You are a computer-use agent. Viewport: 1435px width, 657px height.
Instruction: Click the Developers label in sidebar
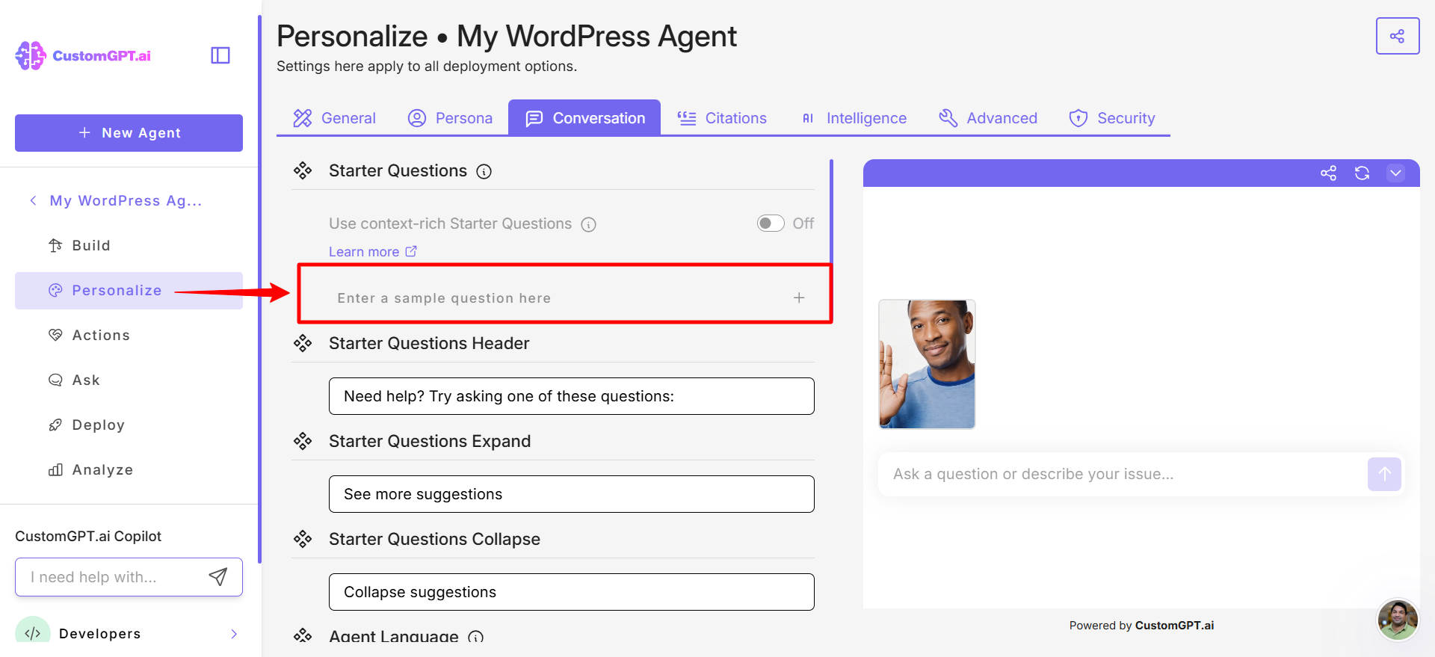99,634
